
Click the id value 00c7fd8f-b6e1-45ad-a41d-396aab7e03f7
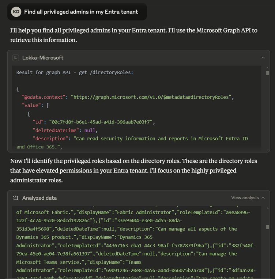(101, 122)
